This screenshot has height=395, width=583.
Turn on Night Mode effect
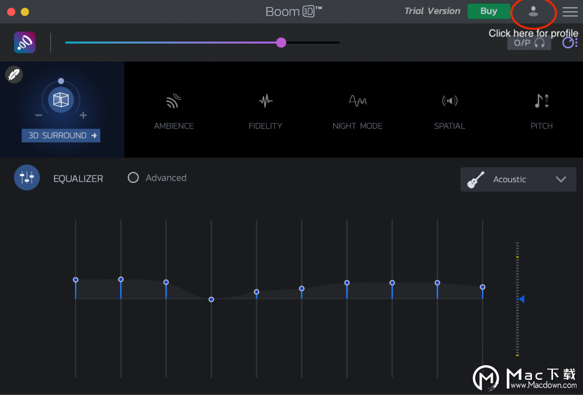[x=357, y=111]
